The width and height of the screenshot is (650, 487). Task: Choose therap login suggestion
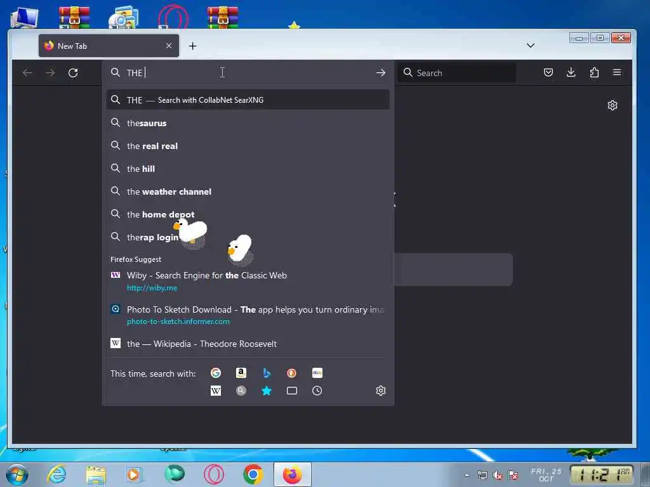pos(248,237)
